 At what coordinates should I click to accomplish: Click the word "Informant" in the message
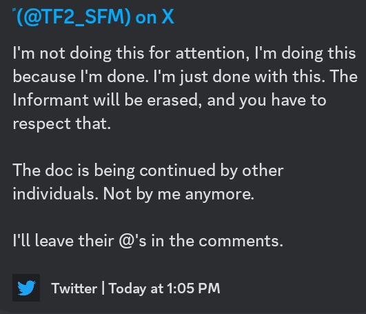point(50,100)
